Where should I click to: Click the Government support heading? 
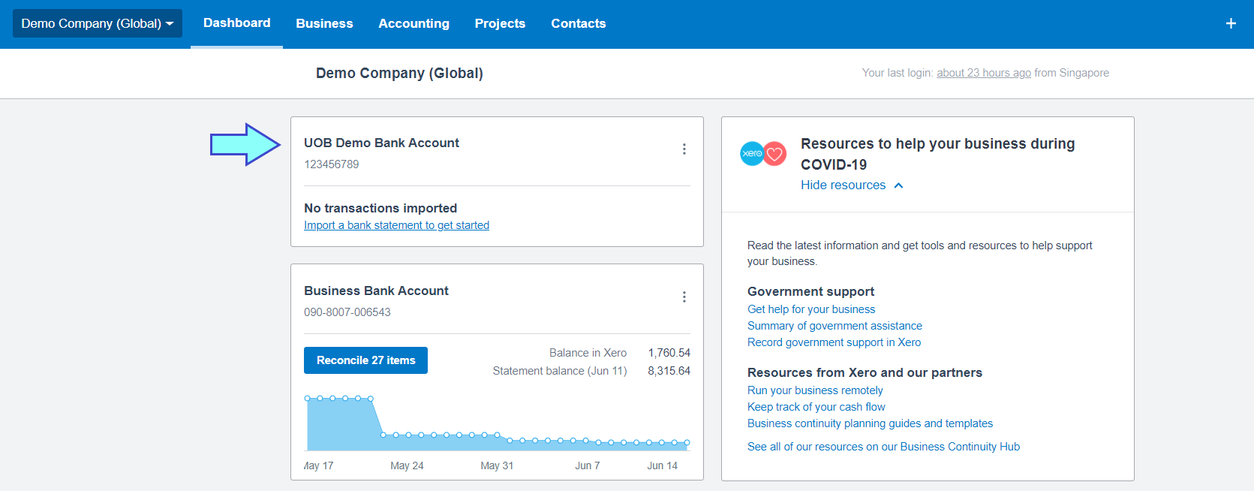coord(810,291)
